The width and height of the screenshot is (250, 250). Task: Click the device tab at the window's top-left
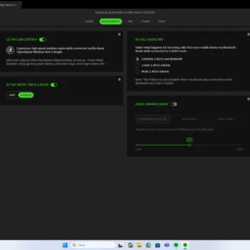(10, 5)
